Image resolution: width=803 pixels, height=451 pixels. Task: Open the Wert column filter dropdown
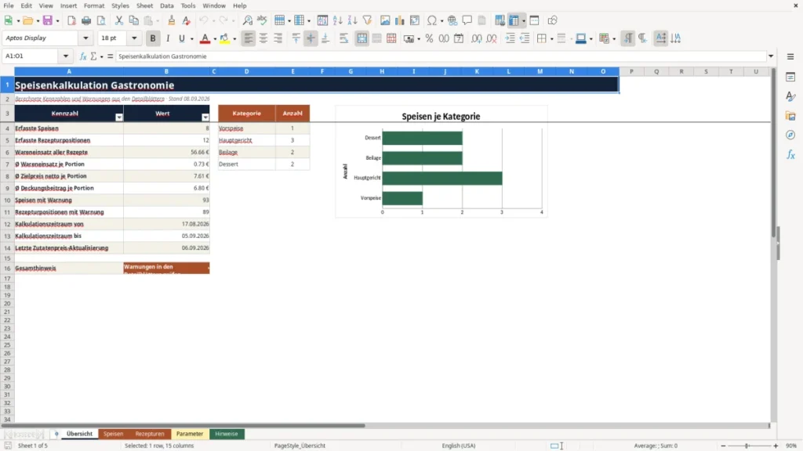coord(205,117)
